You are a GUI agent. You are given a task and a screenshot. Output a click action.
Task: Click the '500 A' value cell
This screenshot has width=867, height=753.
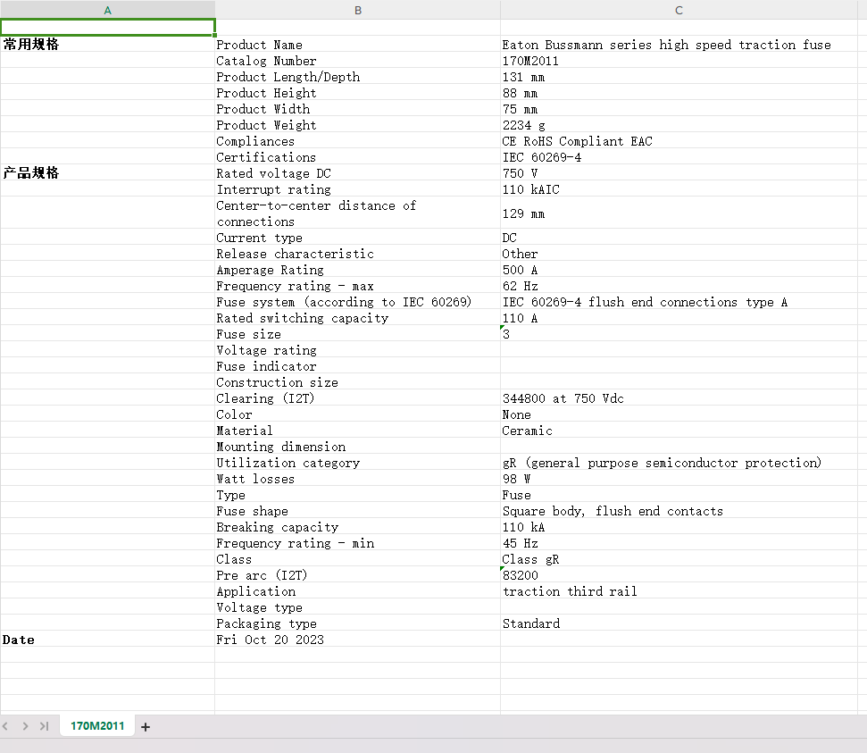679,270
